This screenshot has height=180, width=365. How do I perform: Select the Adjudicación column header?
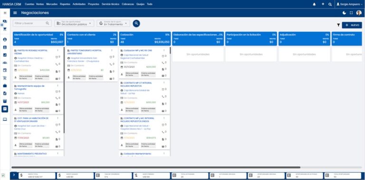[x=304, y=38]
